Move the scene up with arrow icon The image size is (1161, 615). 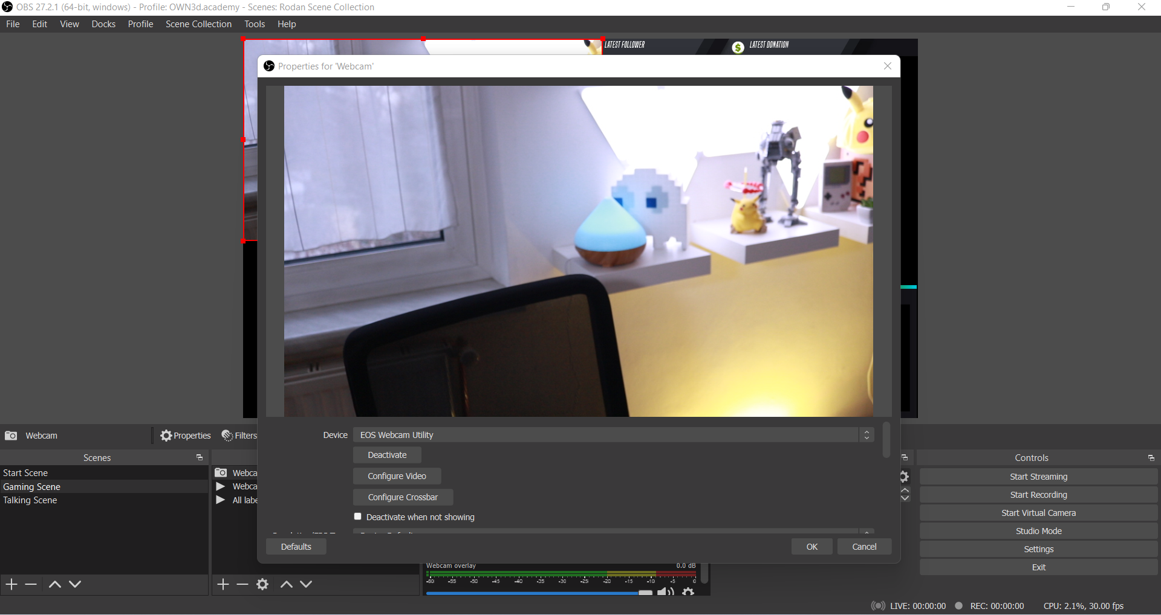[x=54, y=584]
